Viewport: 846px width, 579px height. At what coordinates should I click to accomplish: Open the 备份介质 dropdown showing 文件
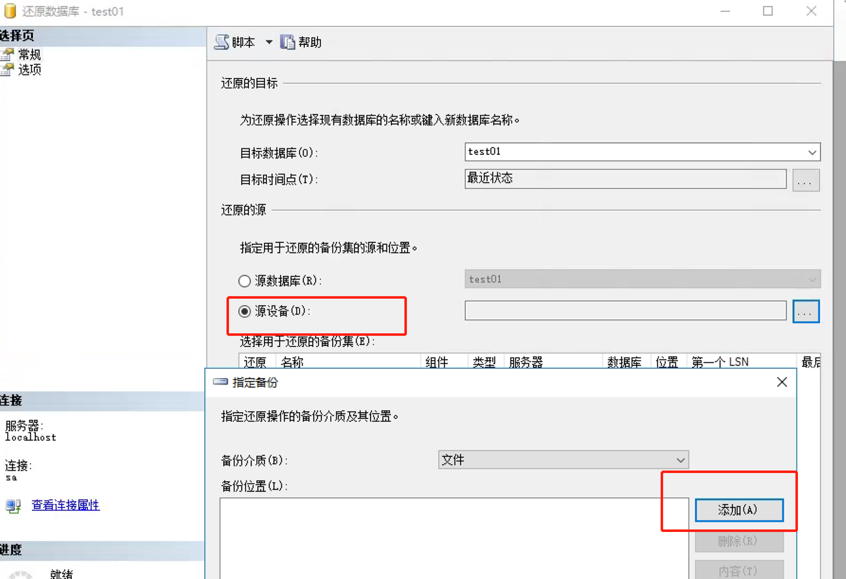564,460
